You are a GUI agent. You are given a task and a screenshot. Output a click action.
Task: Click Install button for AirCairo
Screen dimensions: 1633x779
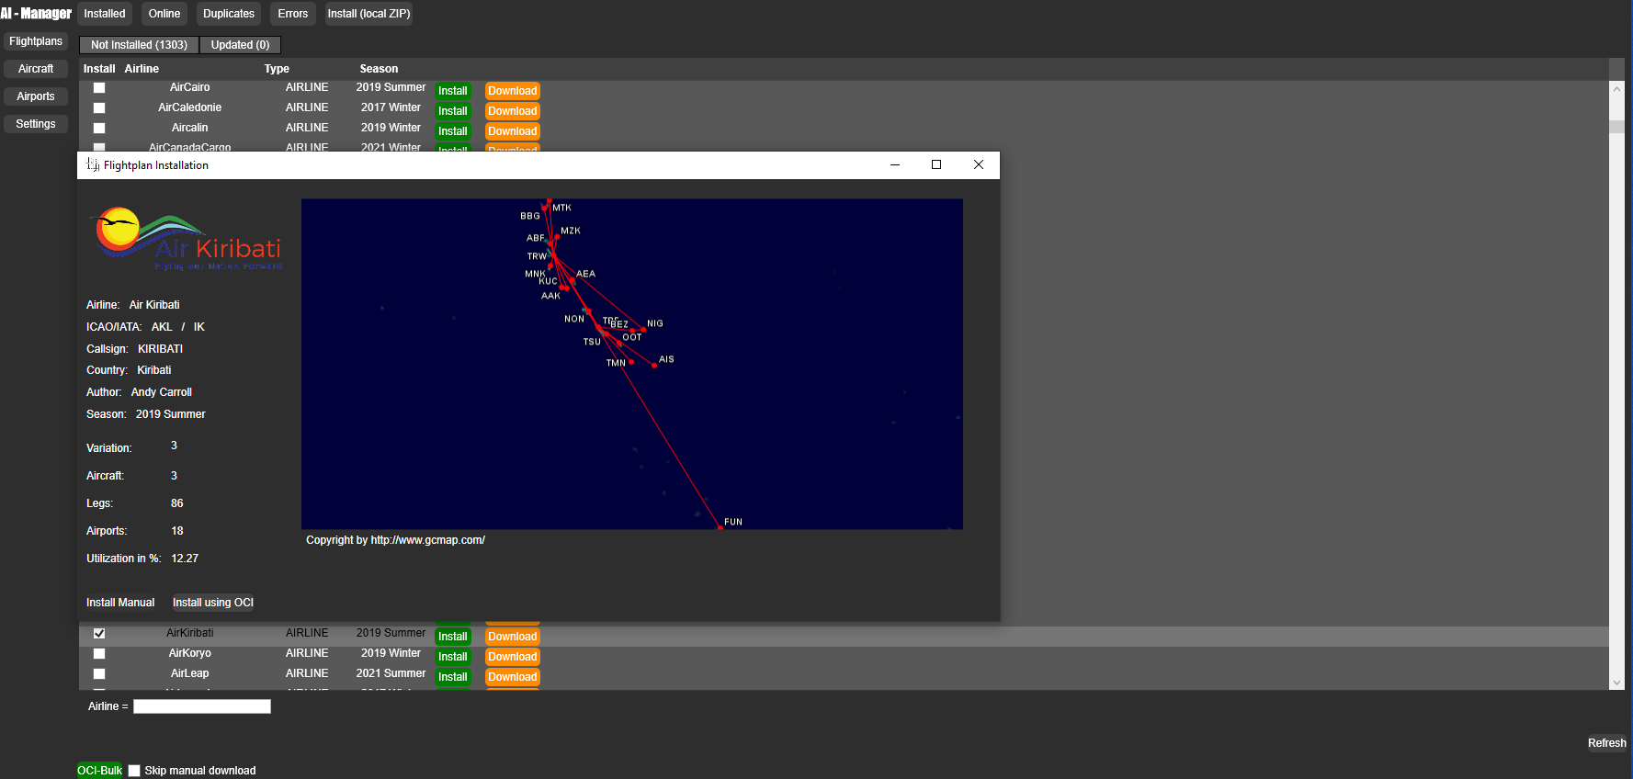(453, 91)
